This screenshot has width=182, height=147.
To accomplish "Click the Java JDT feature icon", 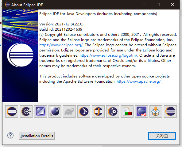I will (98, 111).
